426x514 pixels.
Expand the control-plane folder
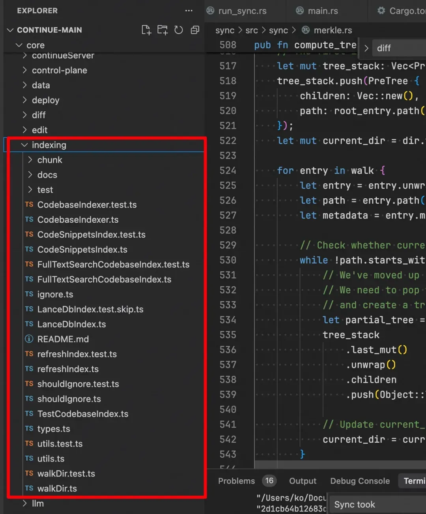(25, 70)
